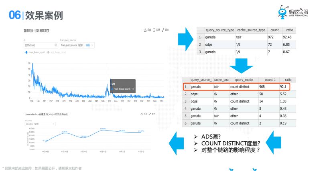This screenshot has width=319, height=171.
Task: Select the highlighted garuda tair count distinct row
Action: click(236, 87)
